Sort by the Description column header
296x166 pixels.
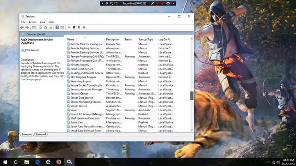[114, 39]
